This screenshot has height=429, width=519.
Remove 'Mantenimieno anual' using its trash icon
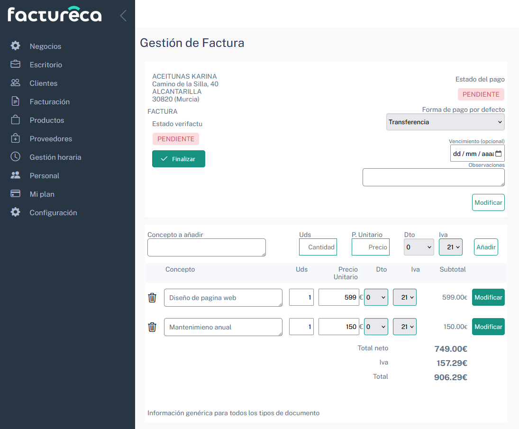(152, 327)
